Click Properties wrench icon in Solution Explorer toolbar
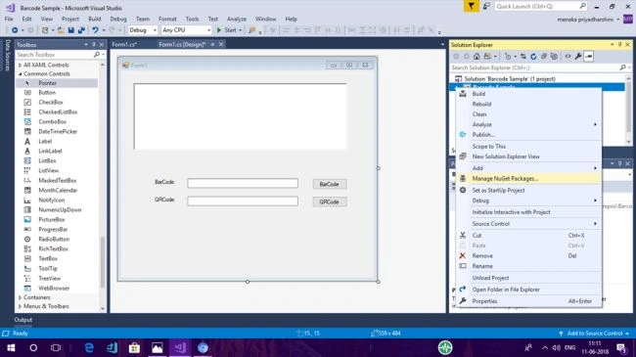Screen dimensions: 636x357 (578, 57)
